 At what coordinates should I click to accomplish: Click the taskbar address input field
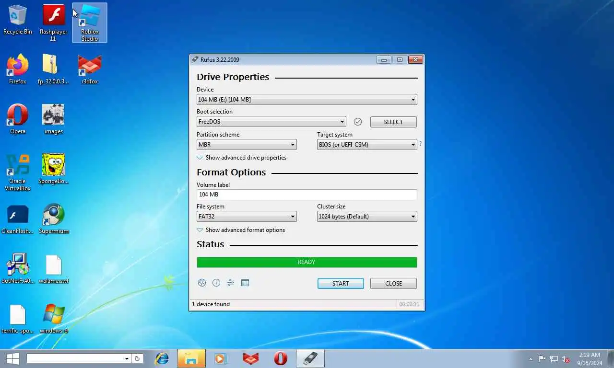[75, 358]
